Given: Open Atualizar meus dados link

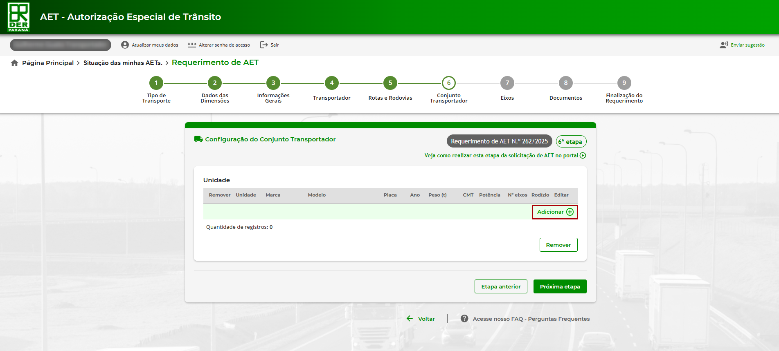Looking at the screenshot, I should [155, 45].
